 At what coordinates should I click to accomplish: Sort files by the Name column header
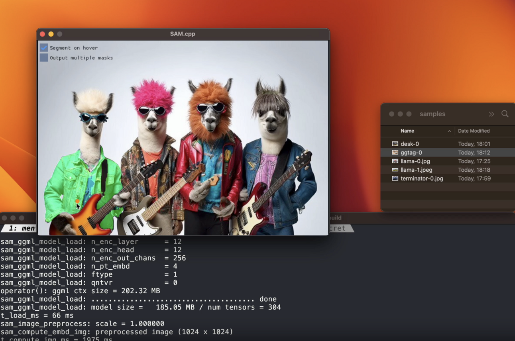point(407,131)
